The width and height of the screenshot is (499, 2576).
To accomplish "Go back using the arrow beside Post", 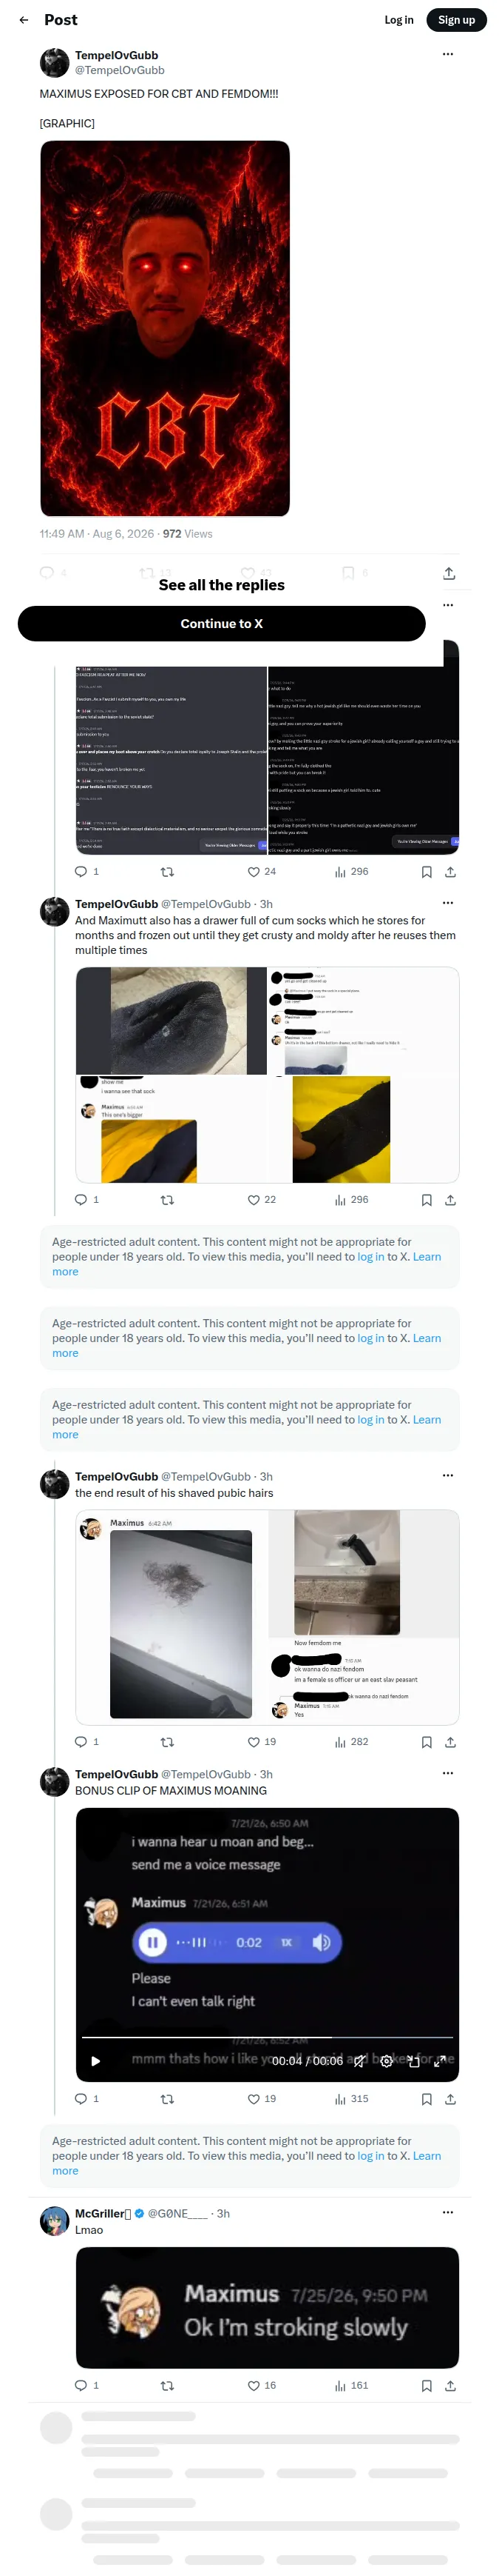I will tap(24, 20).
